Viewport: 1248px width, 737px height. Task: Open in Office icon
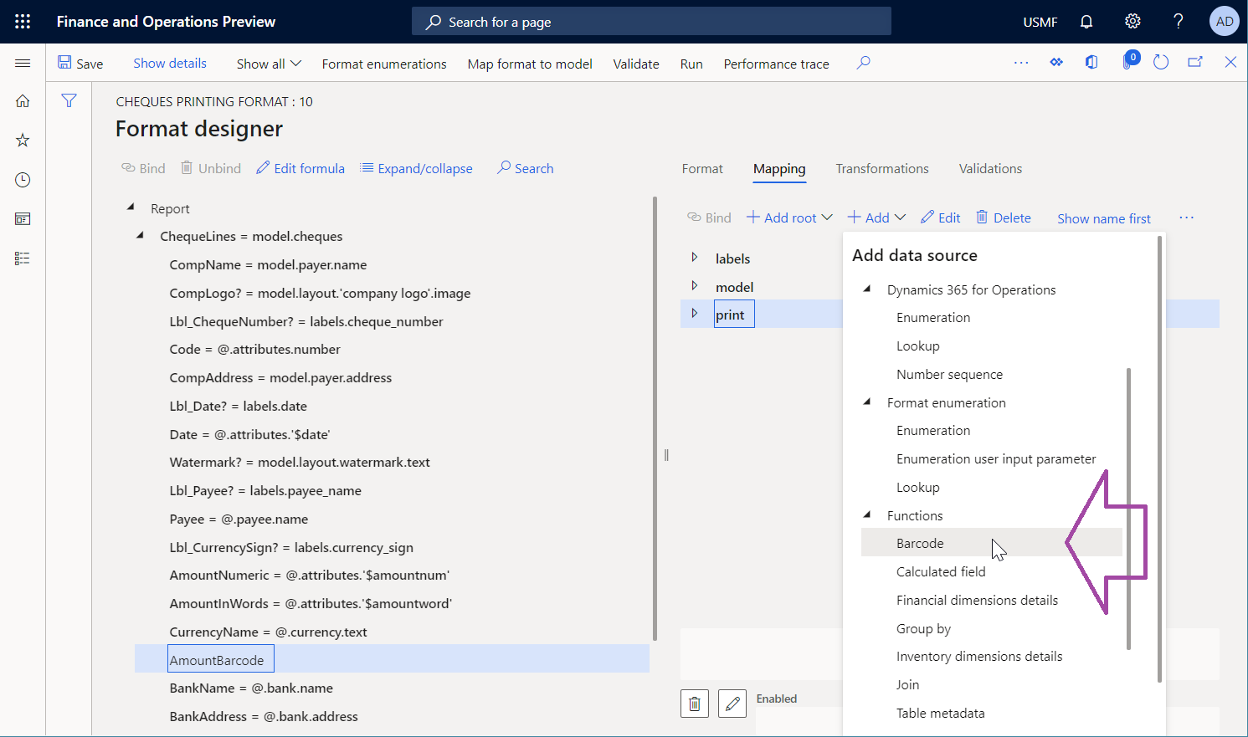coord(1091,63)
